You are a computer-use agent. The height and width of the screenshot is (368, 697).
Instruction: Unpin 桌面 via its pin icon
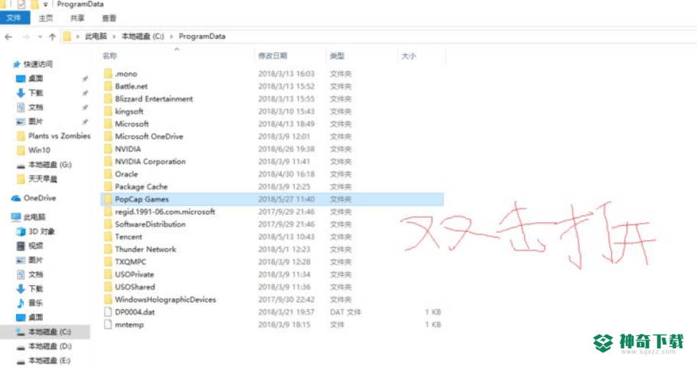(x=85, y=79)
